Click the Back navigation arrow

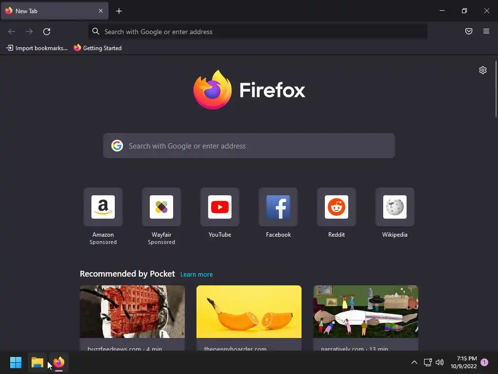[x=12, y=32]
